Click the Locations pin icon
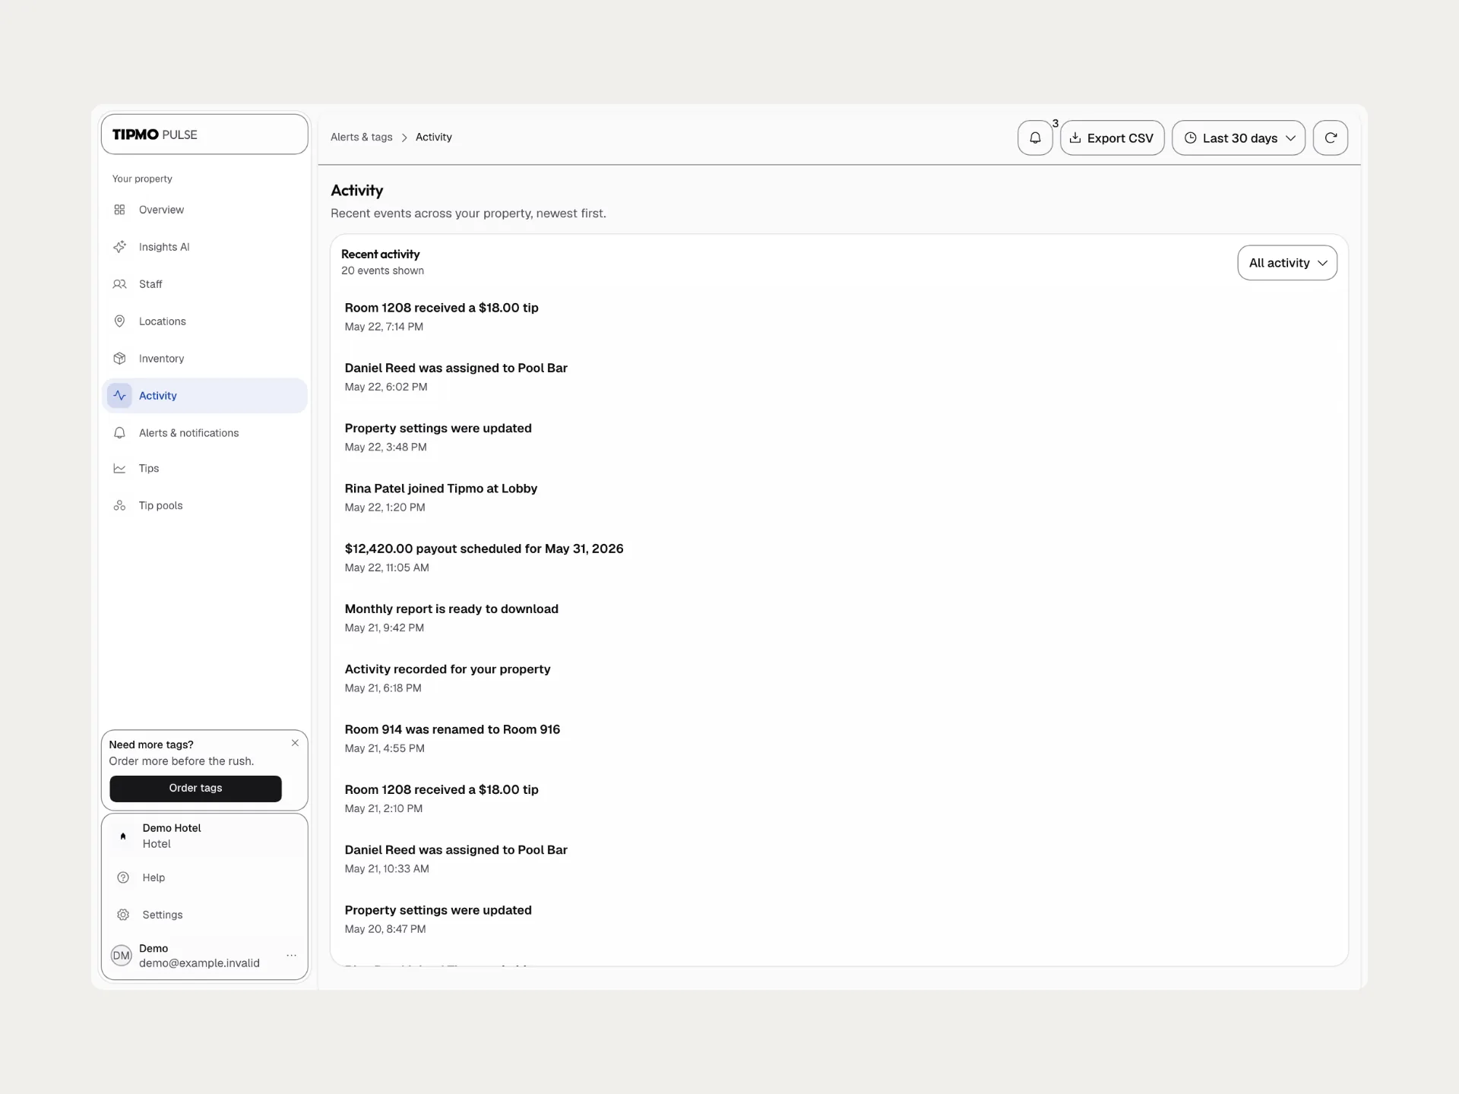1459x1094 pixels. [119, 321]
